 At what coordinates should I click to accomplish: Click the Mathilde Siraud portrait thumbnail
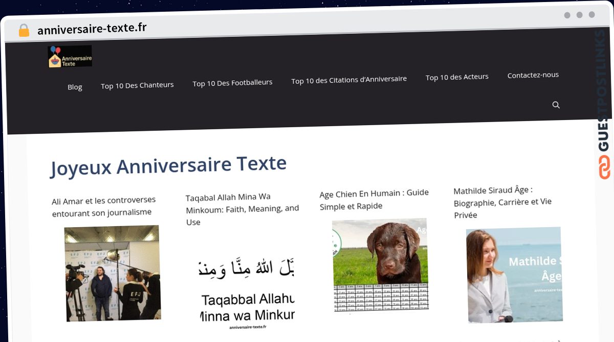tap(514, 275)
